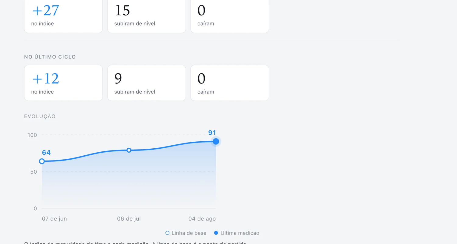Image resolution: width=457 pixels, height=244 pixels.
Task: Toggle the Linha de base legend marker
Action: [x=167, y=233]
